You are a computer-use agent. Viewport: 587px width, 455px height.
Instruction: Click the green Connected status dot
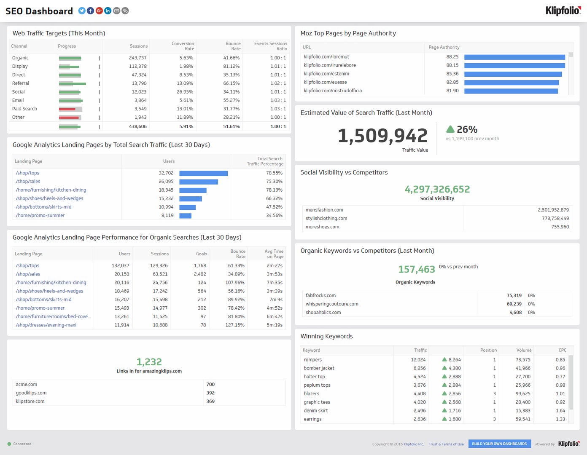9,444
